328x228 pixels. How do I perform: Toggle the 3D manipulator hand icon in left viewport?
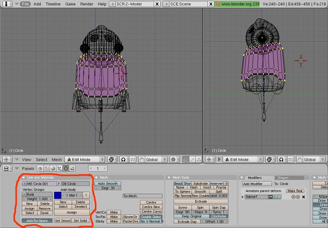click(142, 159)
